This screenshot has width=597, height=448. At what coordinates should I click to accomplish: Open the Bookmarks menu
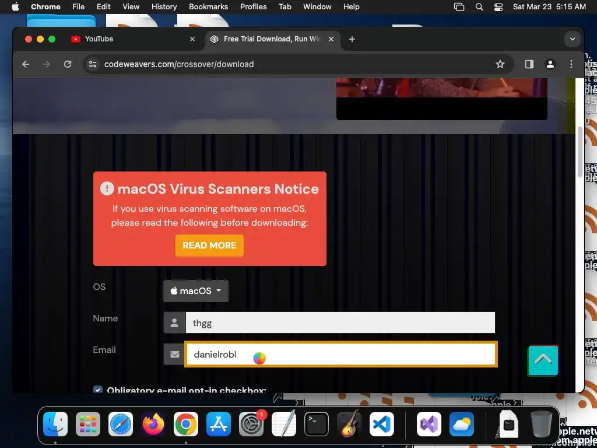point(208,7)
